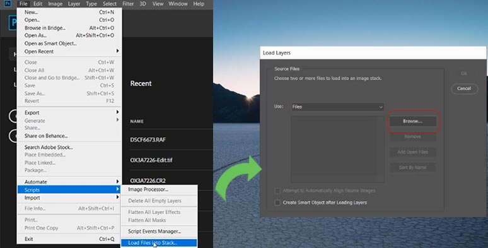Open the 3D menu
488x248 pixels.
click(x=142, y=4)
